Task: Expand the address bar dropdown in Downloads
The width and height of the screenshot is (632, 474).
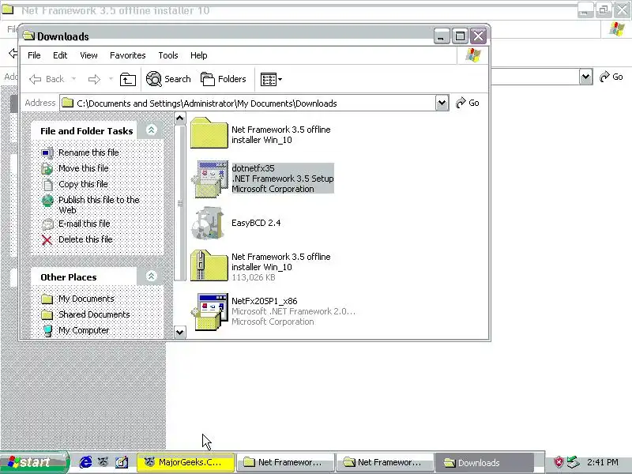Action: point(442,103)
